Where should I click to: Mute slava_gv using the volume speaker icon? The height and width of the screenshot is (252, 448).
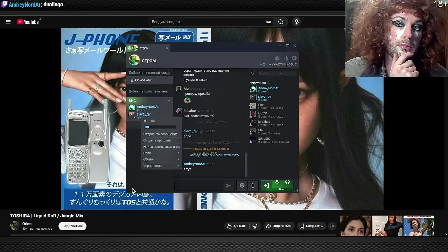click(x=145, y=121)
